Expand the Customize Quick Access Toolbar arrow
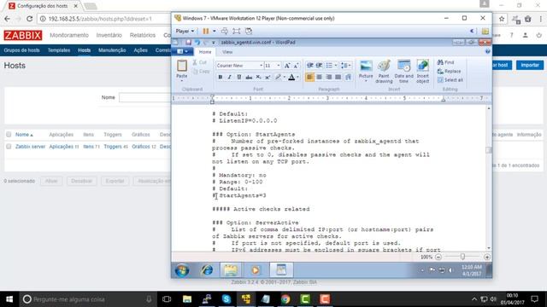The image size is (547, 307). [213, 43]
